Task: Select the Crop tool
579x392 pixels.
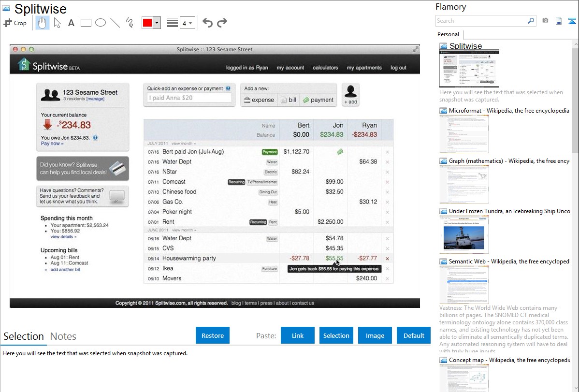Action: [x=15, y=23]
